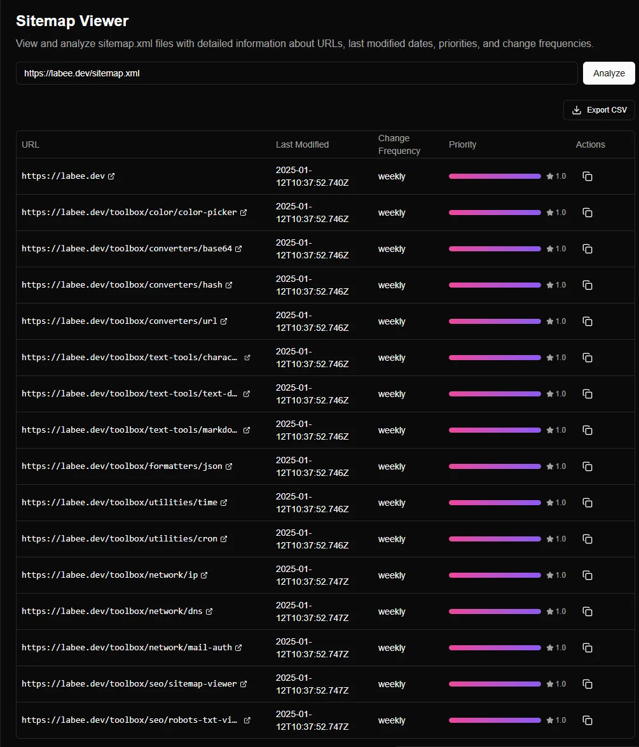639x747 pixels.
Task: Click the star icon on the sitemap-viewer row
Action: click(x=548, y=683)
